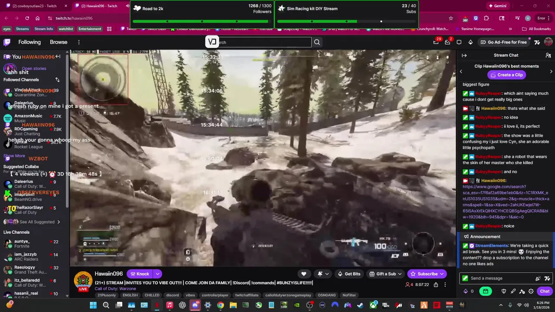
Task: Open the chat celebration emote icon
Action: (538, 278)
